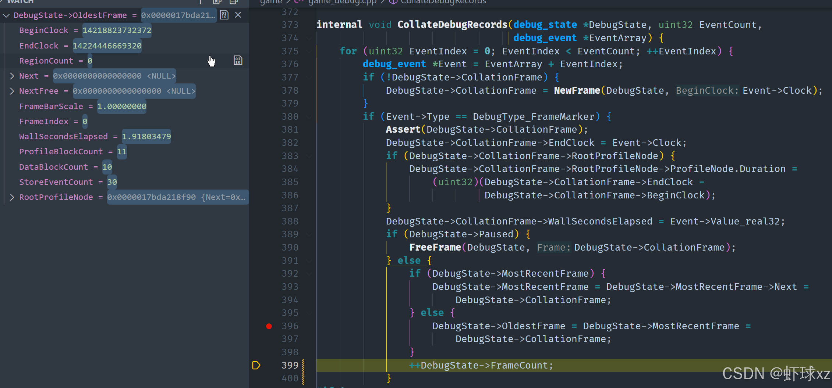Click line number 373 in the gutter
The width and height of the screenshot is (832, 388).
(290, 25)
